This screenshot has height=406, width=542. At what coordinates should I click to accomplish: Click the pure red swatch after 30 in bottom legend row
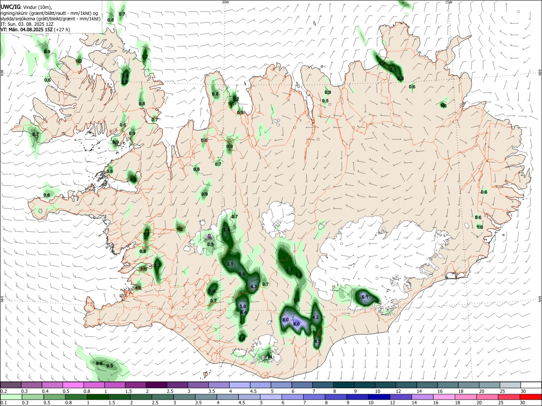click(x=531, y=397)
